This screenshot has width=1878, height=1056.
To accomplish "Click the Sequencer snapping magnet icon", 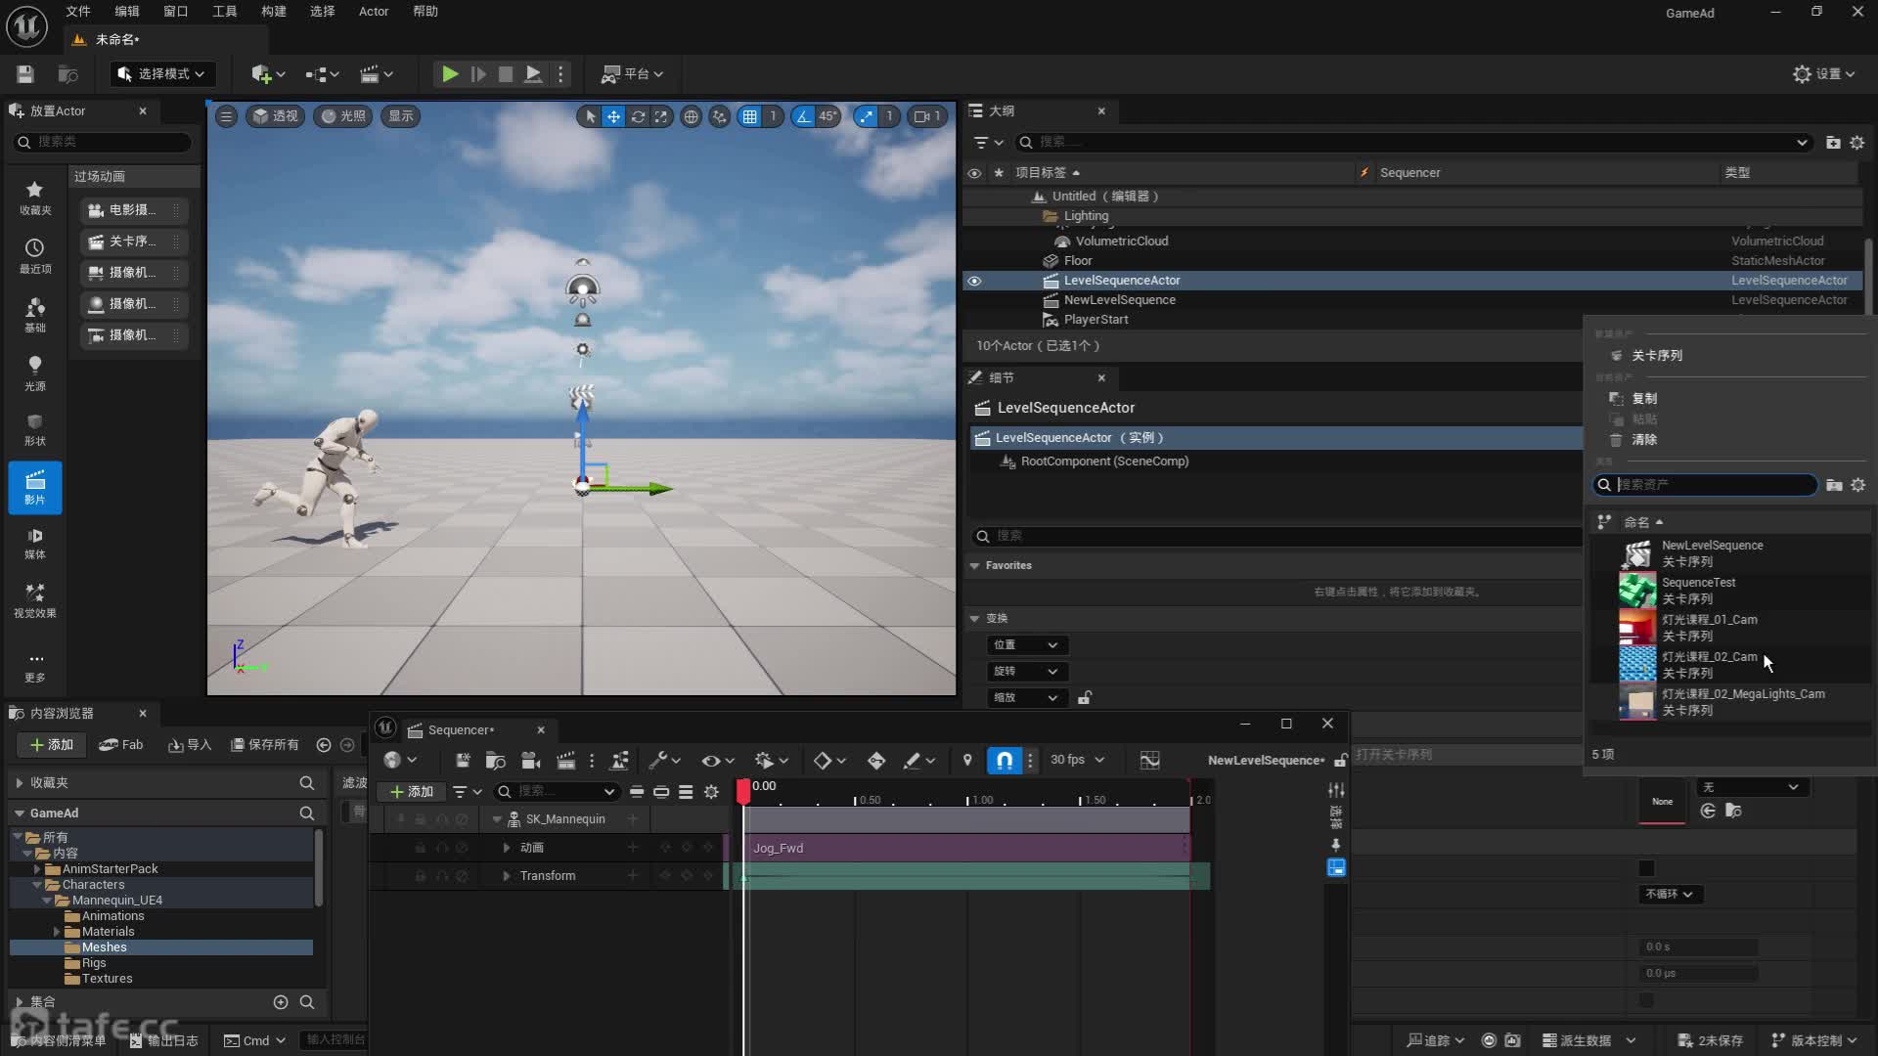I will (x=1004, y=761).
